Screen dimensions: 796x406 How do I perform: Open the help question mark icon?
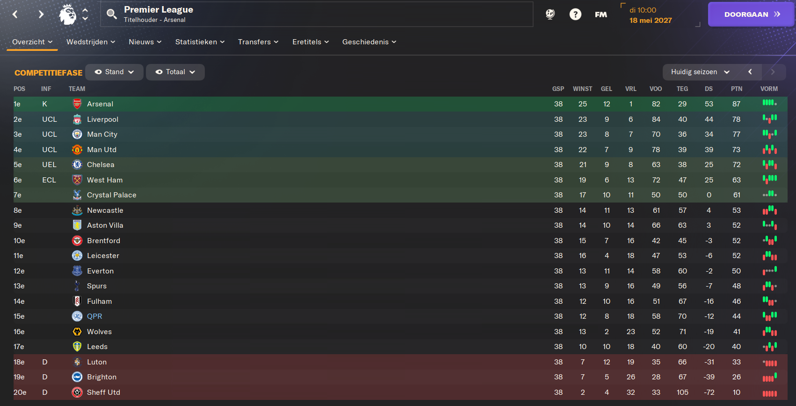(x=575, y=14)
